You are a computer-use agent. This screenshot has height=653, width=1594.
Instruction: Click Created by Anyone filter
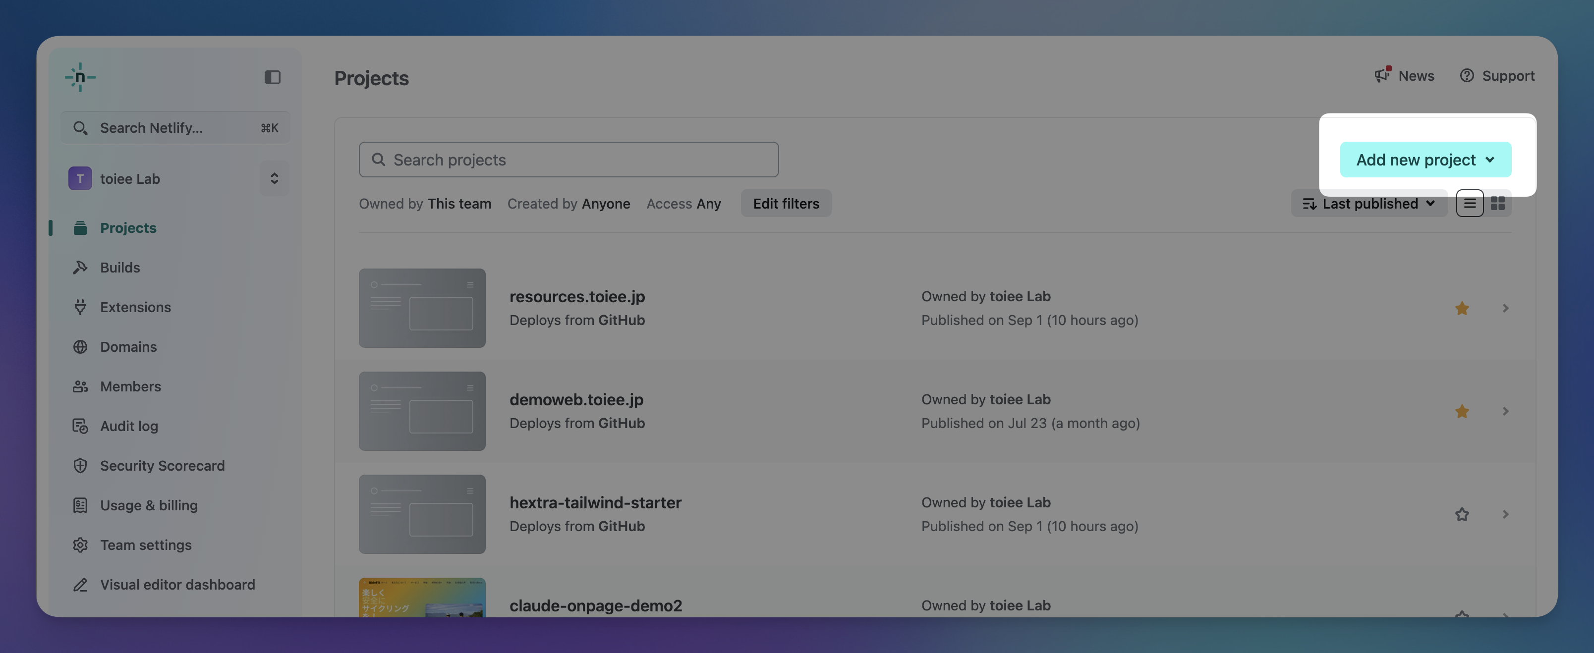[x=569, y=204]
